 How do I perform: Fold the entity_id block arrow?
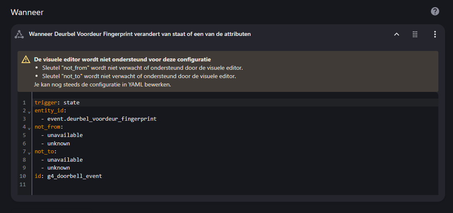[29, 111]
